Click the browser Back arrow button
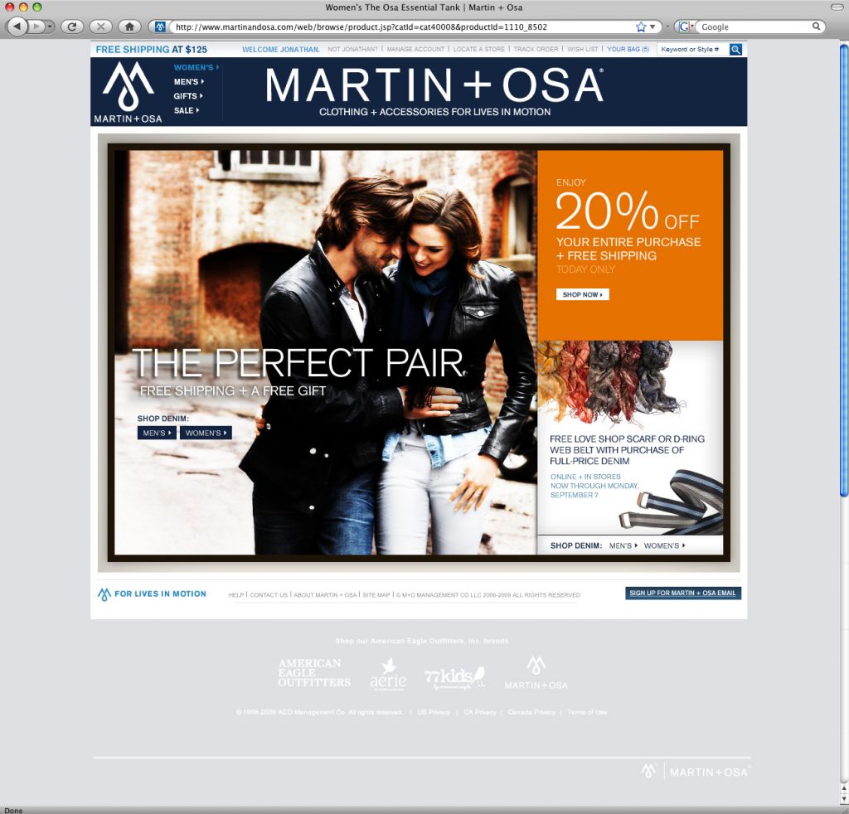The width and height of the screenshot is (849, 814). (17, 26)
